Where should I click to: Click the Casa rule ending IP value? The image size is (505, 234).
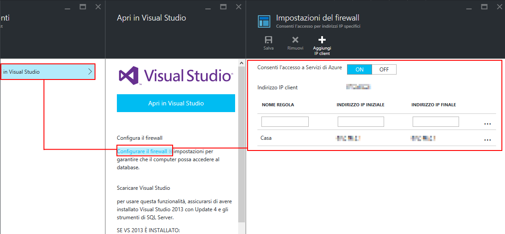click(x=423, y=138)
